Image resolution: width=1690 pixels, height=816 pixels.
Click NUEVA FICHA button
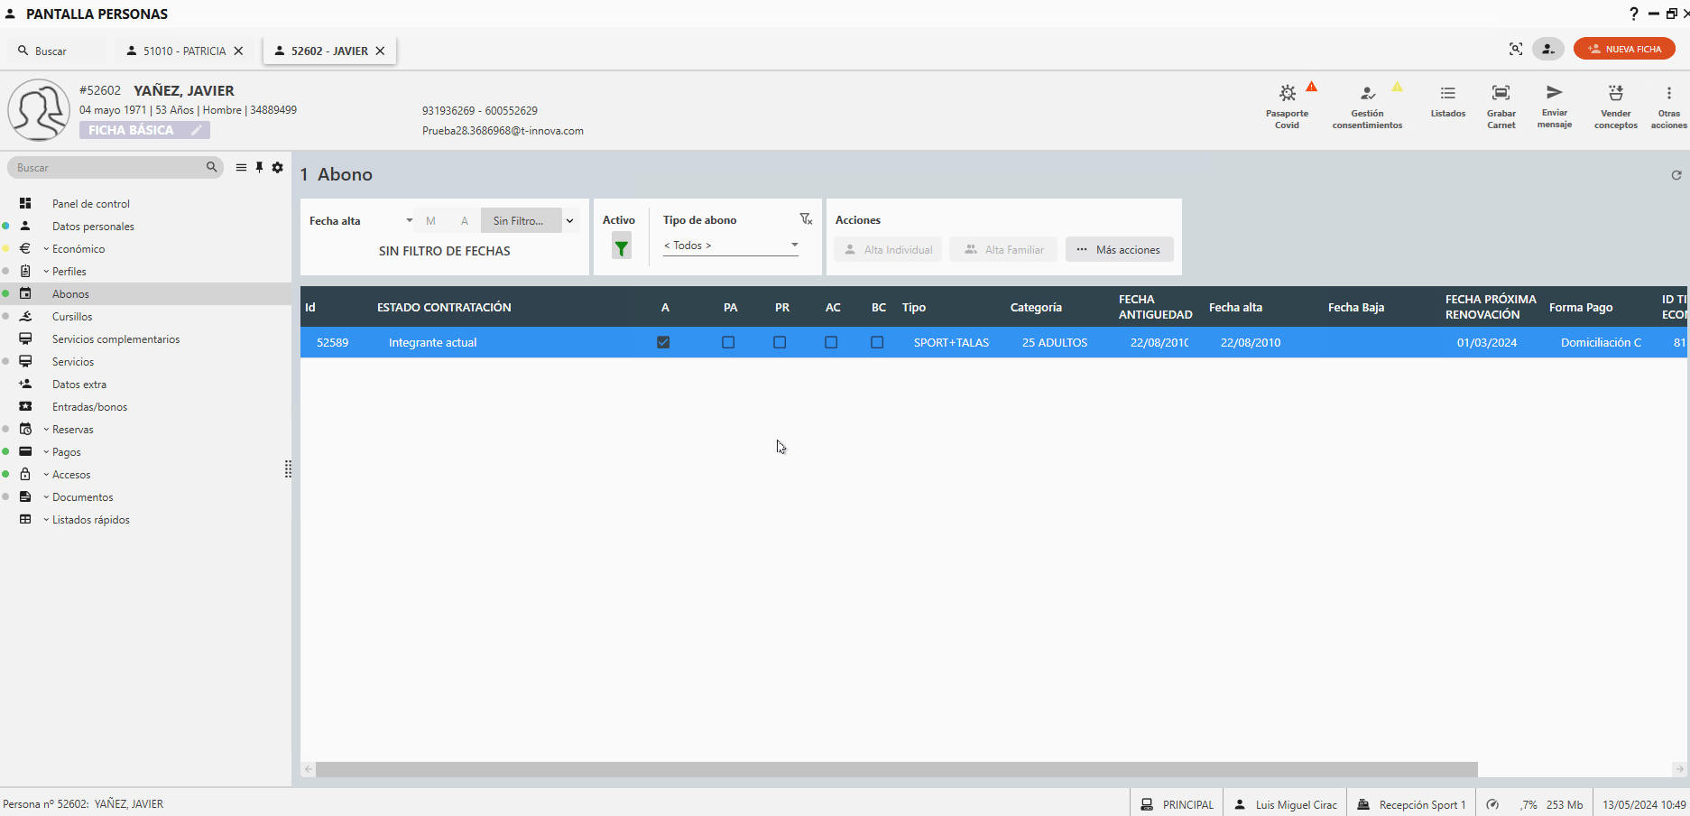1624,49
